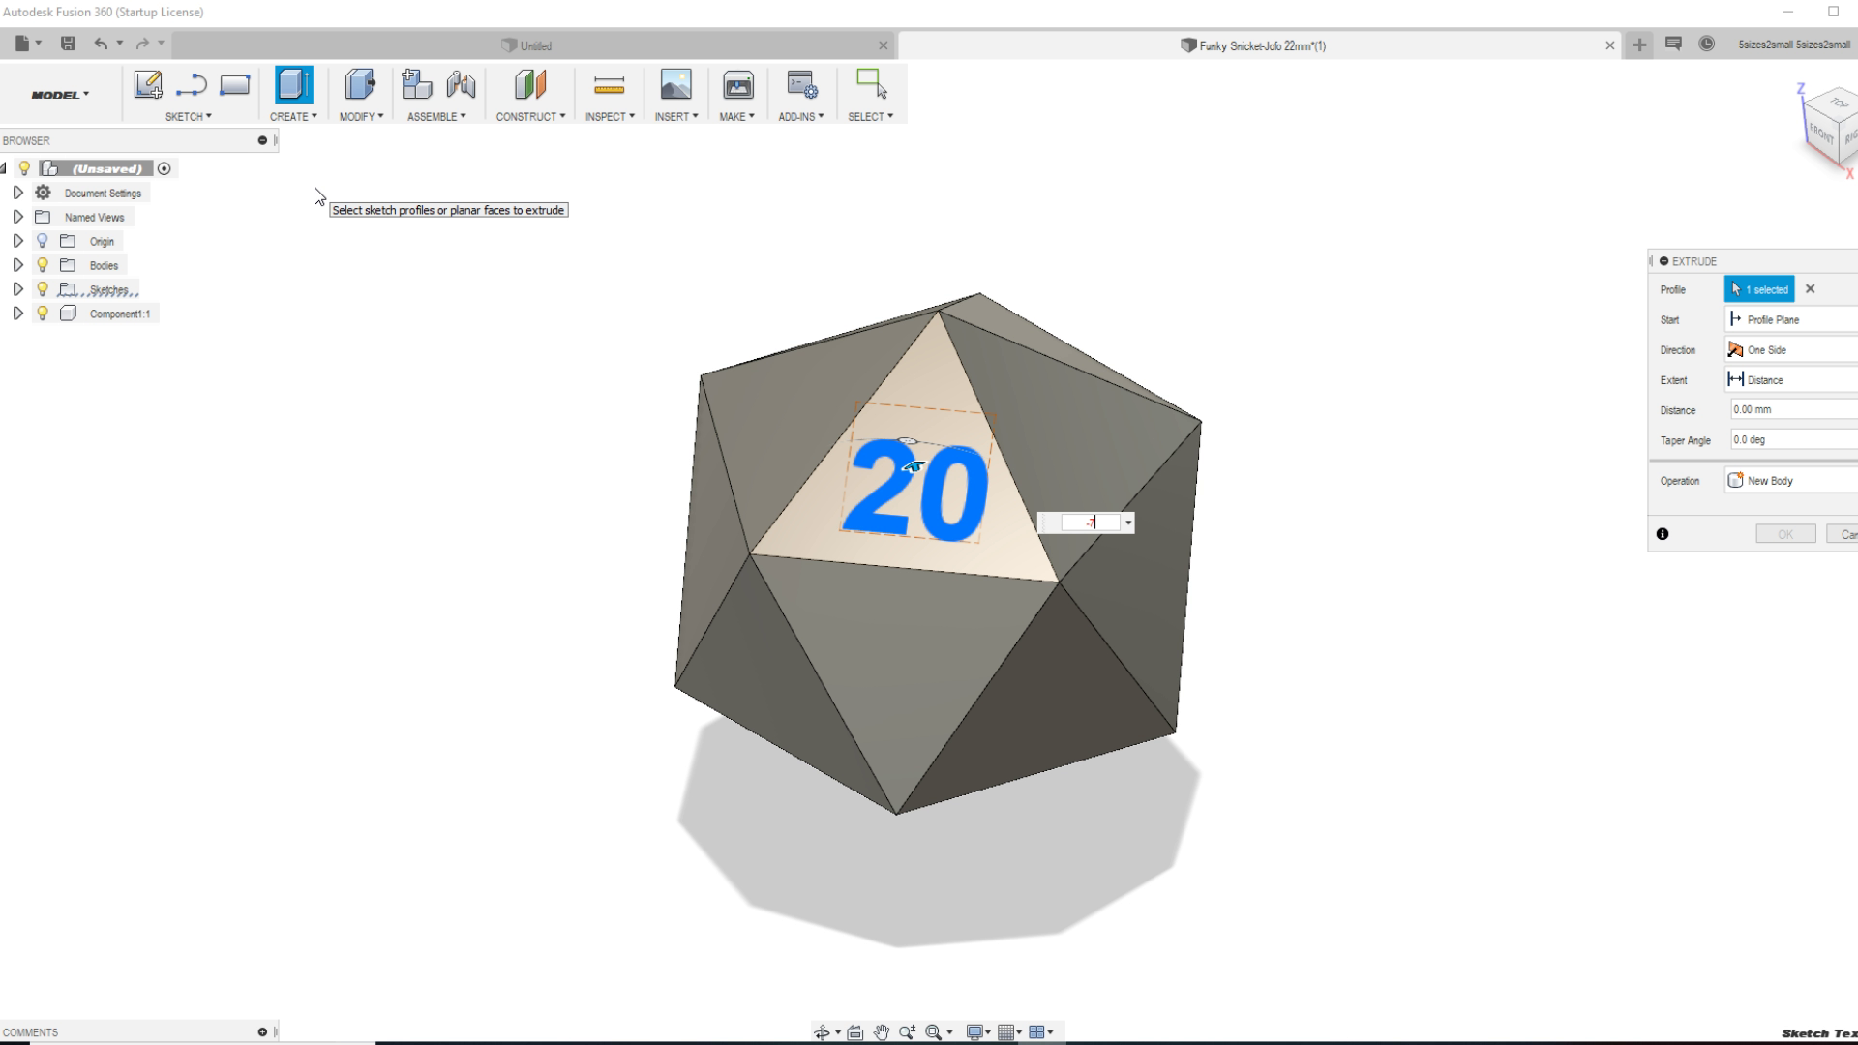Viewport: 1858px width, 1045px height.
Task: Open the comments notification icon
Action: (x=1673, y=44)
